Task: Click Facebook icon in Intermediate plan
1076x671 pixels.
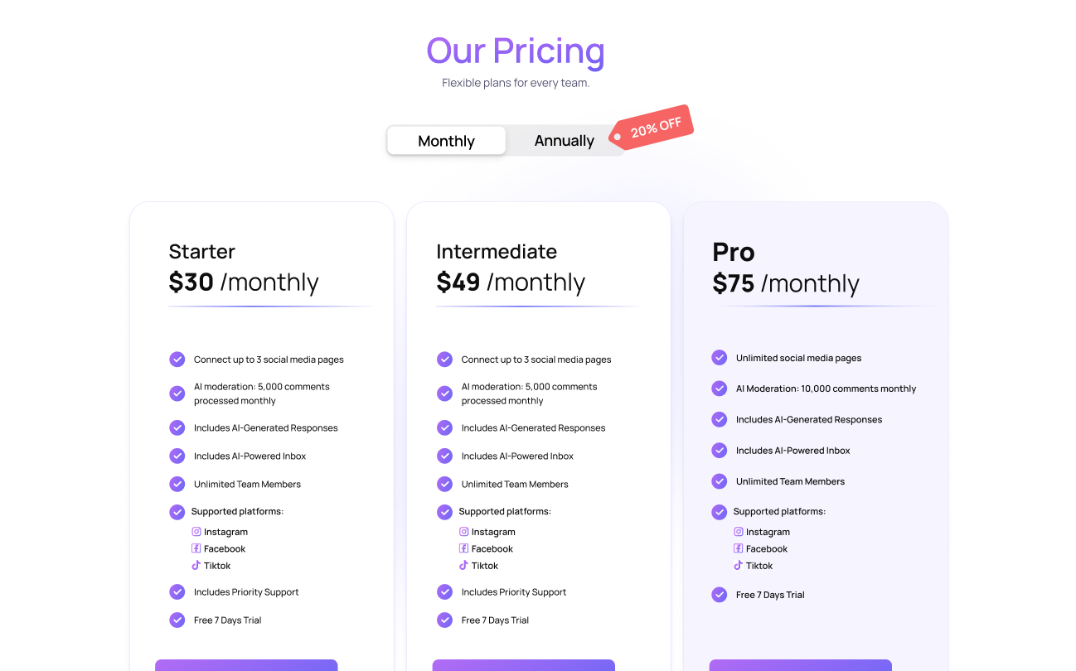Action: [x=464, y=548]
